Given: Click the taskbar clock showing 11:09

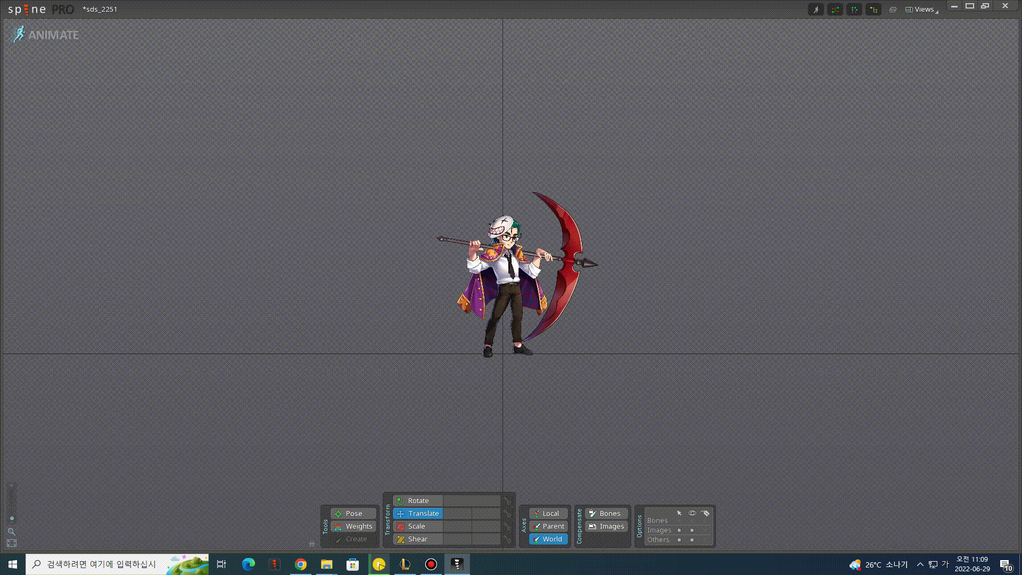Looking at the screenshot, I should pyautogui.click(x=972, y=564).
